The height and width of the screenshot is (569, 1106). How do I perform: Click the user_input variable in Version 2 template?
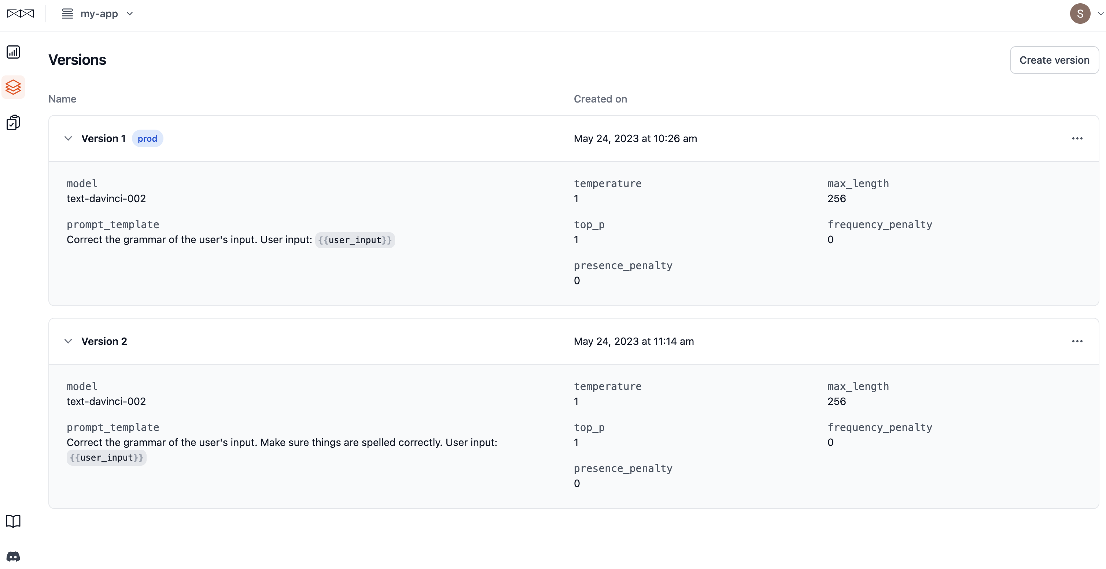click(107, 458)
